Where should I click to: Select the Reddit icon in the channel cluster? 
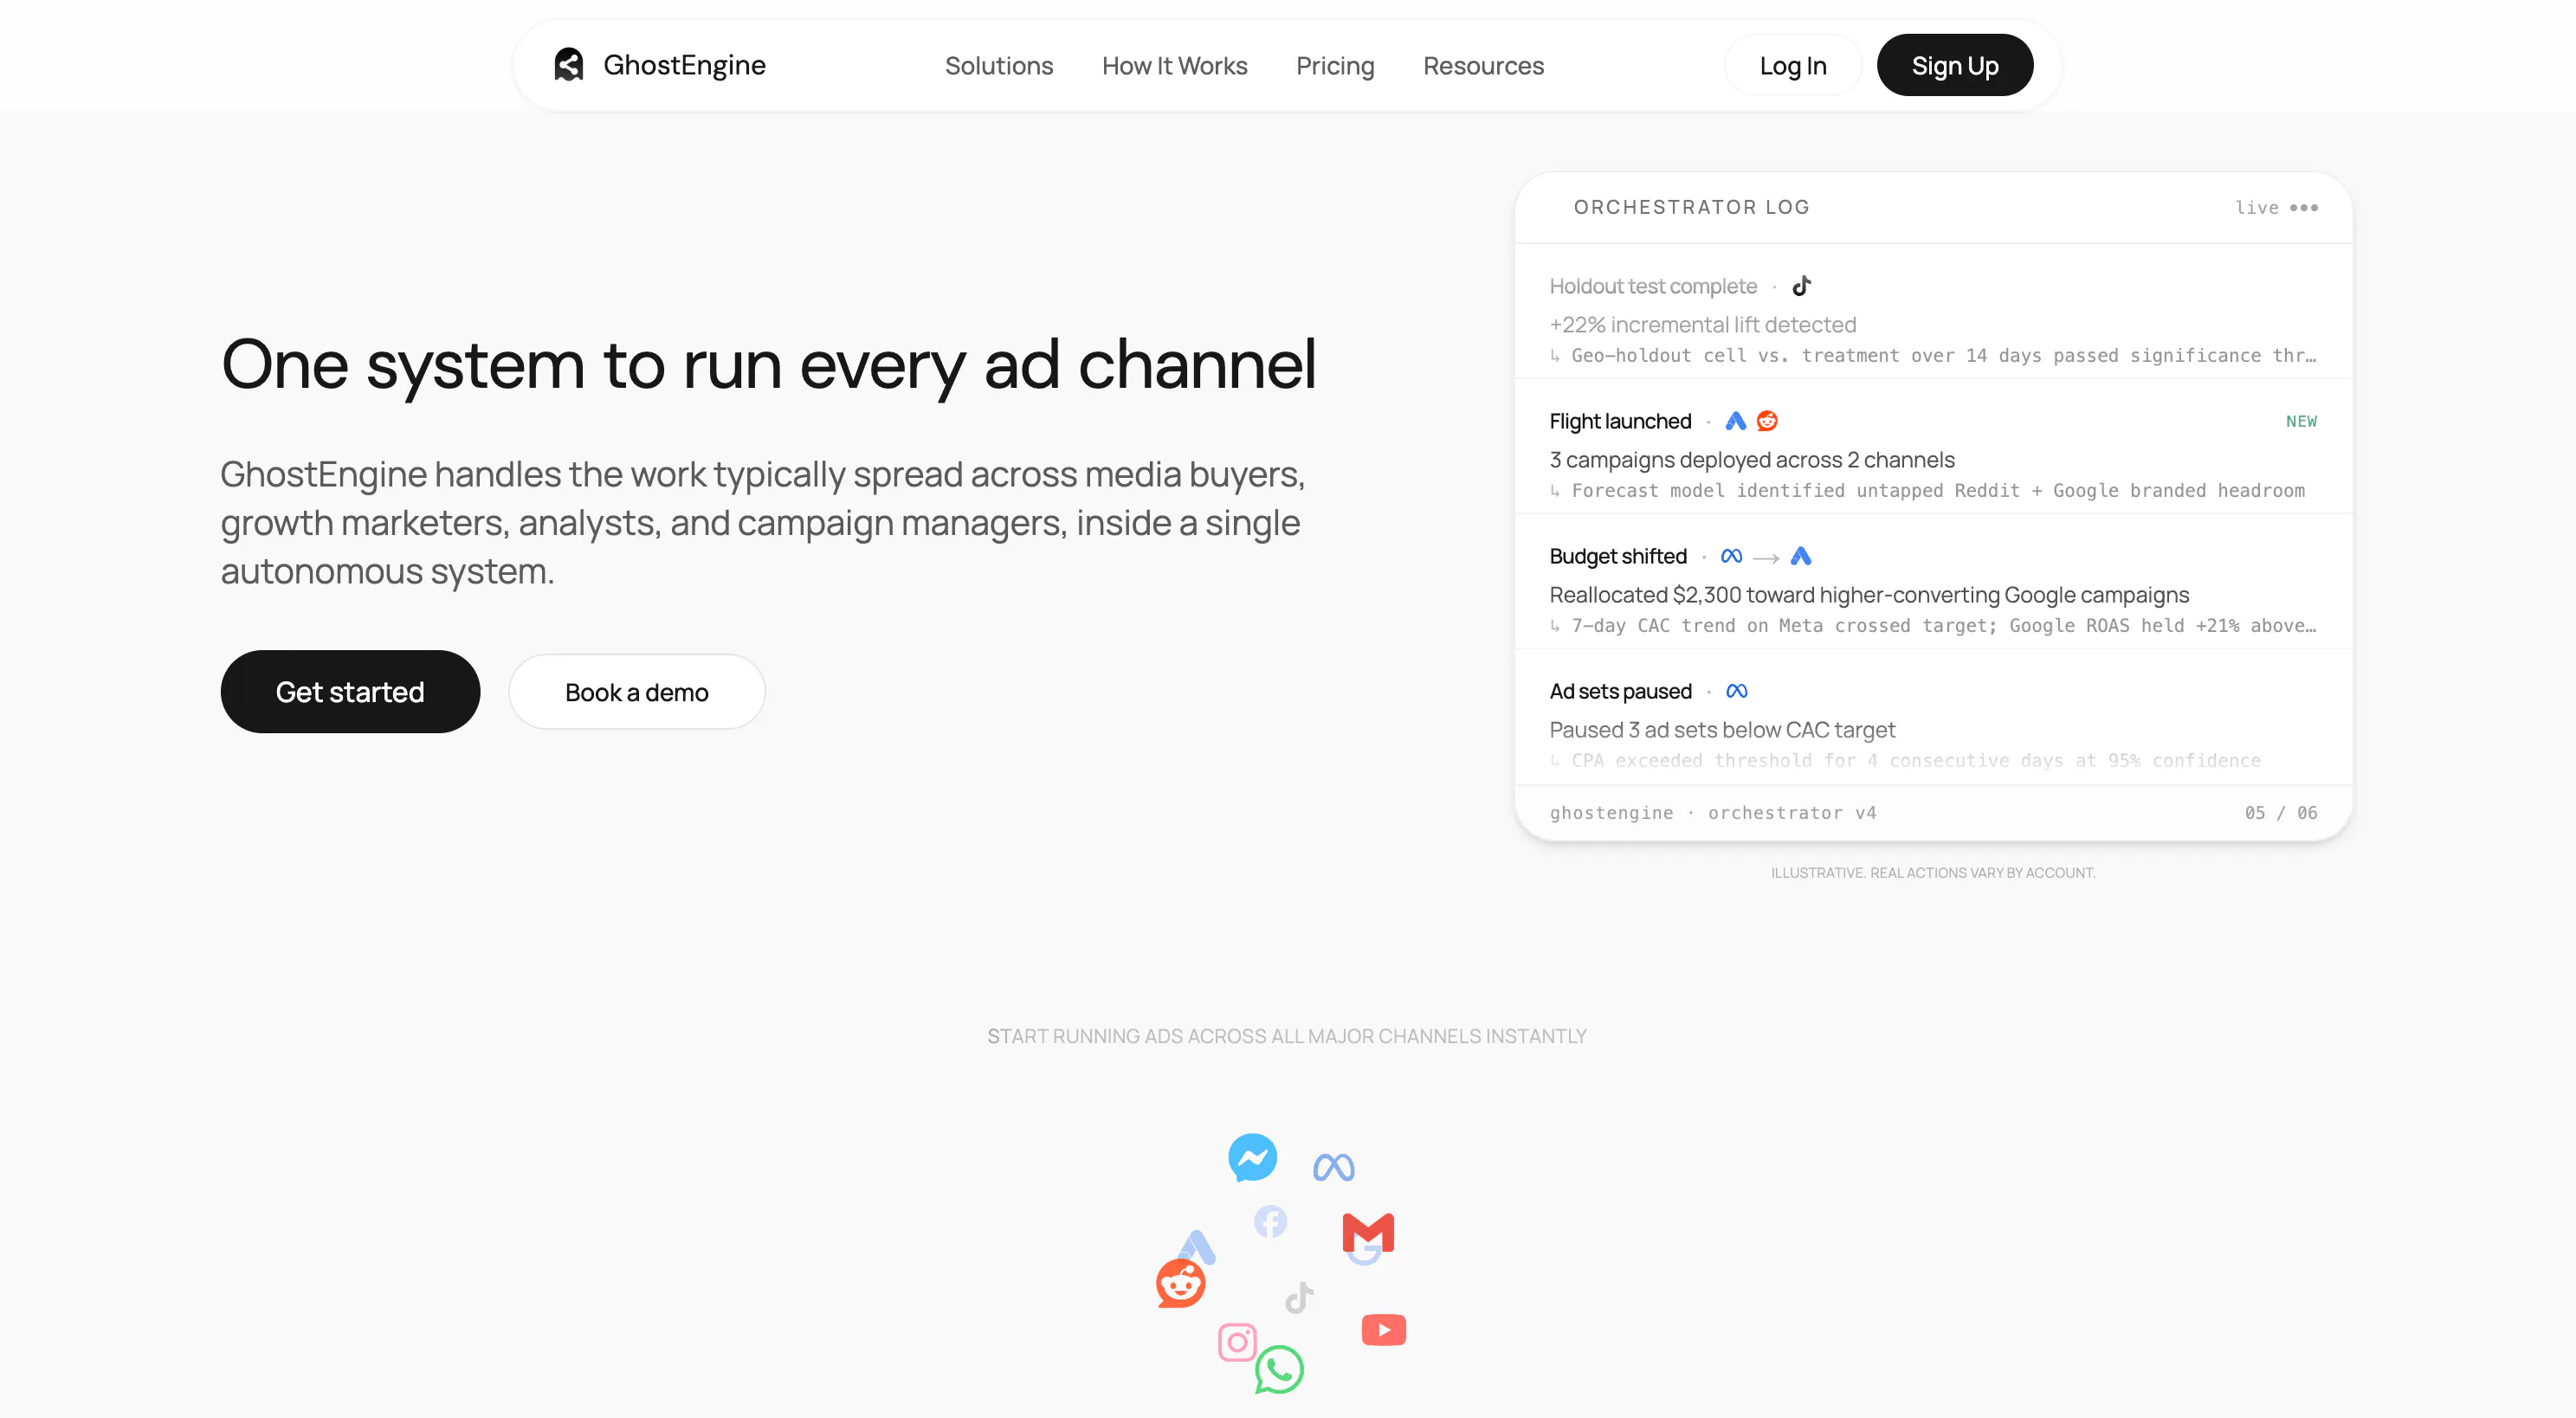[1181, 1283]
